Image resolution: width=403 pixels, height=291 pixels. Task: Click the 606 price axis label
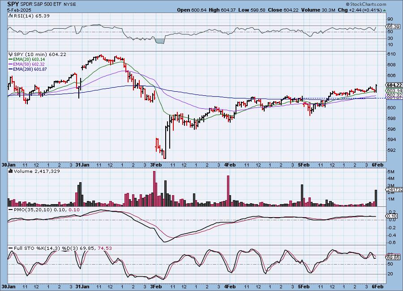pyautogui.click(x=391, y=76)
